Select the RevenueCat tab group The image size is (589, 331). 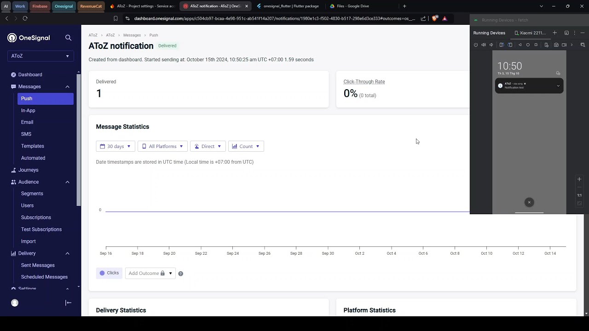pyautogui.click(x=91, y=6)
